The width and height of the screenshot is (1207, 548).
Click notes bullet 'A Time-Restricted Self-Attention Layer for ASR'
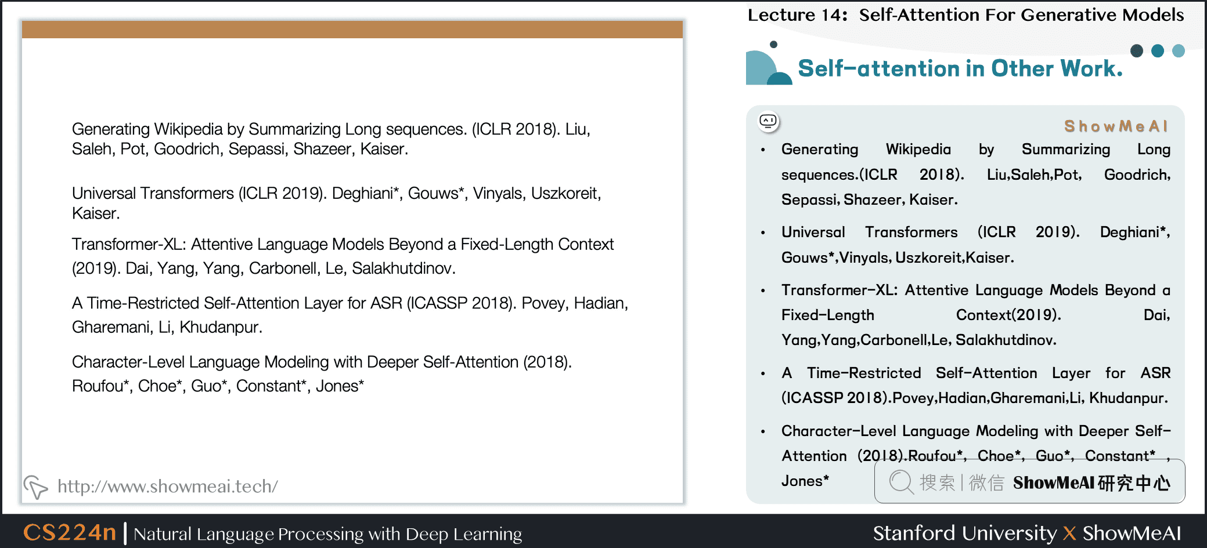coord(975,373)
